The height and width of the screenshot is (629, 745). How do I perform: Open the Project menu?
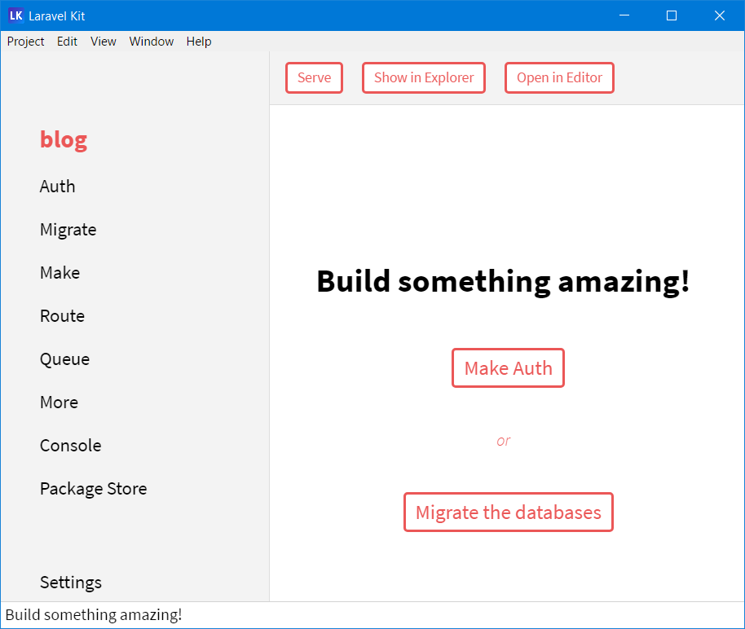[26, 42]
